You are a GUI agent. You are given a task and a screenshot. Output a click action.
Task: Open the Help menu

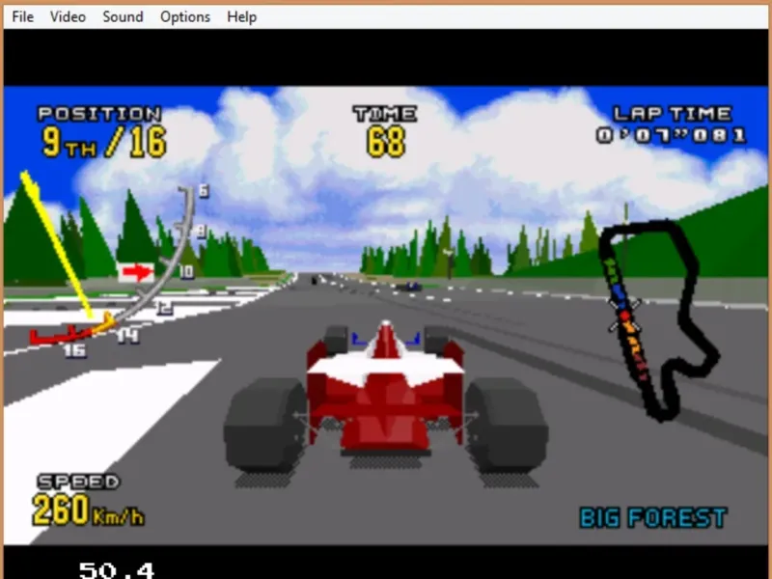242,16
